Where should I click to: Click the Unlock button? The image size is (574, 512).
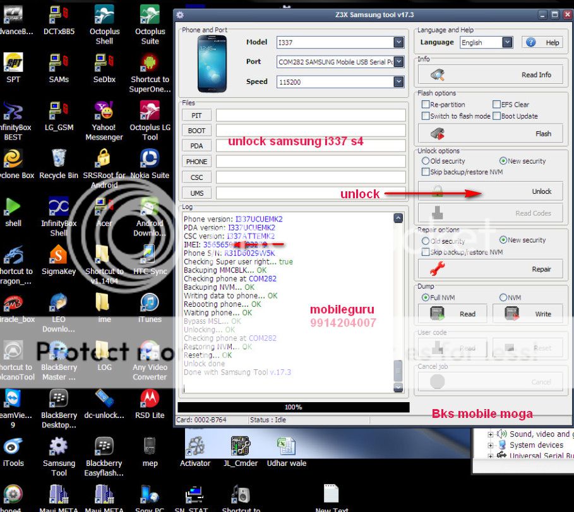(491, 191)
